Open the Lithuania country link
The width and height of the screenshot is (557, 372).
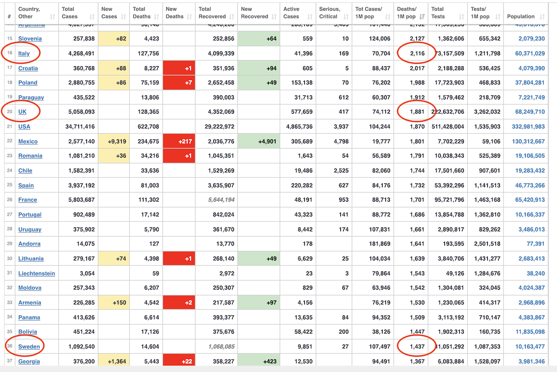tap(31, 259)
